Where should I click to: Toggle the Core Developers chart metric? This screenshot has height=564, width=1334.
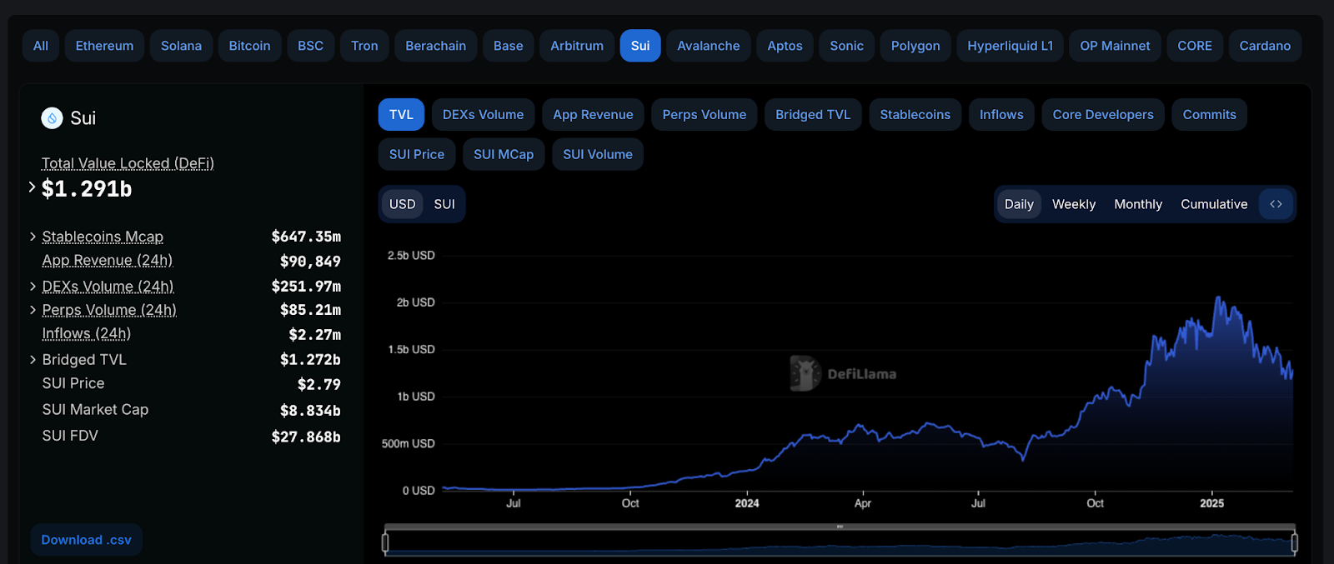(1103, 115)
